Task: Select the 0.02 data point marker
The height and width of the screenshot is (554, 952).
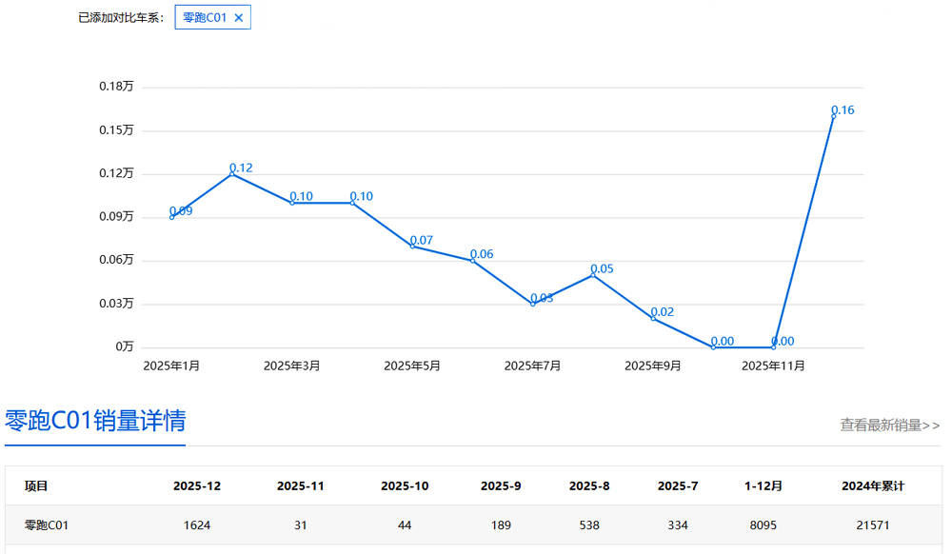Action: point(653,318)
